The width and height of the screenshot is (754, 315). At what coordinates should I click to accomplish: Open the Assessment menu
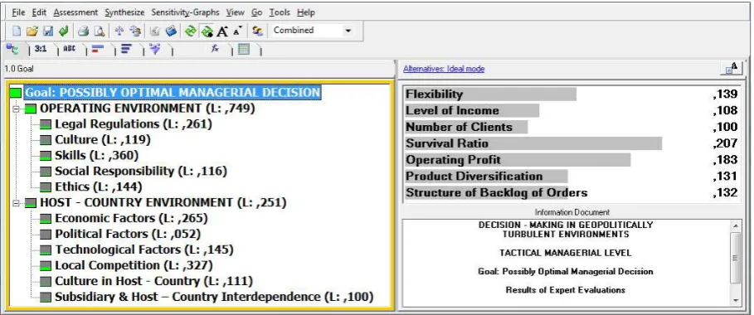point(75,12)
